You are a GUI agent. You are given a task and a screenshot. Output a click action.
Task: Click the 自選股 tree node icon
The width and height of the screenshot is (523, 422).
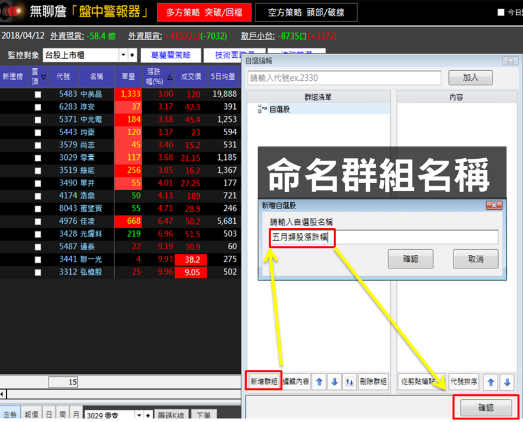coord(262,109)
